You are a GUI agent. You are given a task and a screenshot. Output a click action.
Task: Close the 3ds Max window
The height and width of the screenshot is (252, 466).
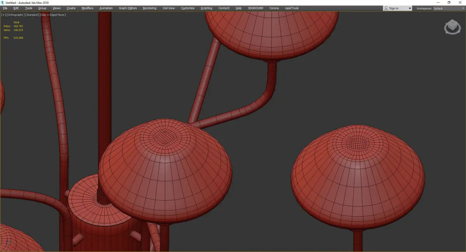[x=461, y=2]
